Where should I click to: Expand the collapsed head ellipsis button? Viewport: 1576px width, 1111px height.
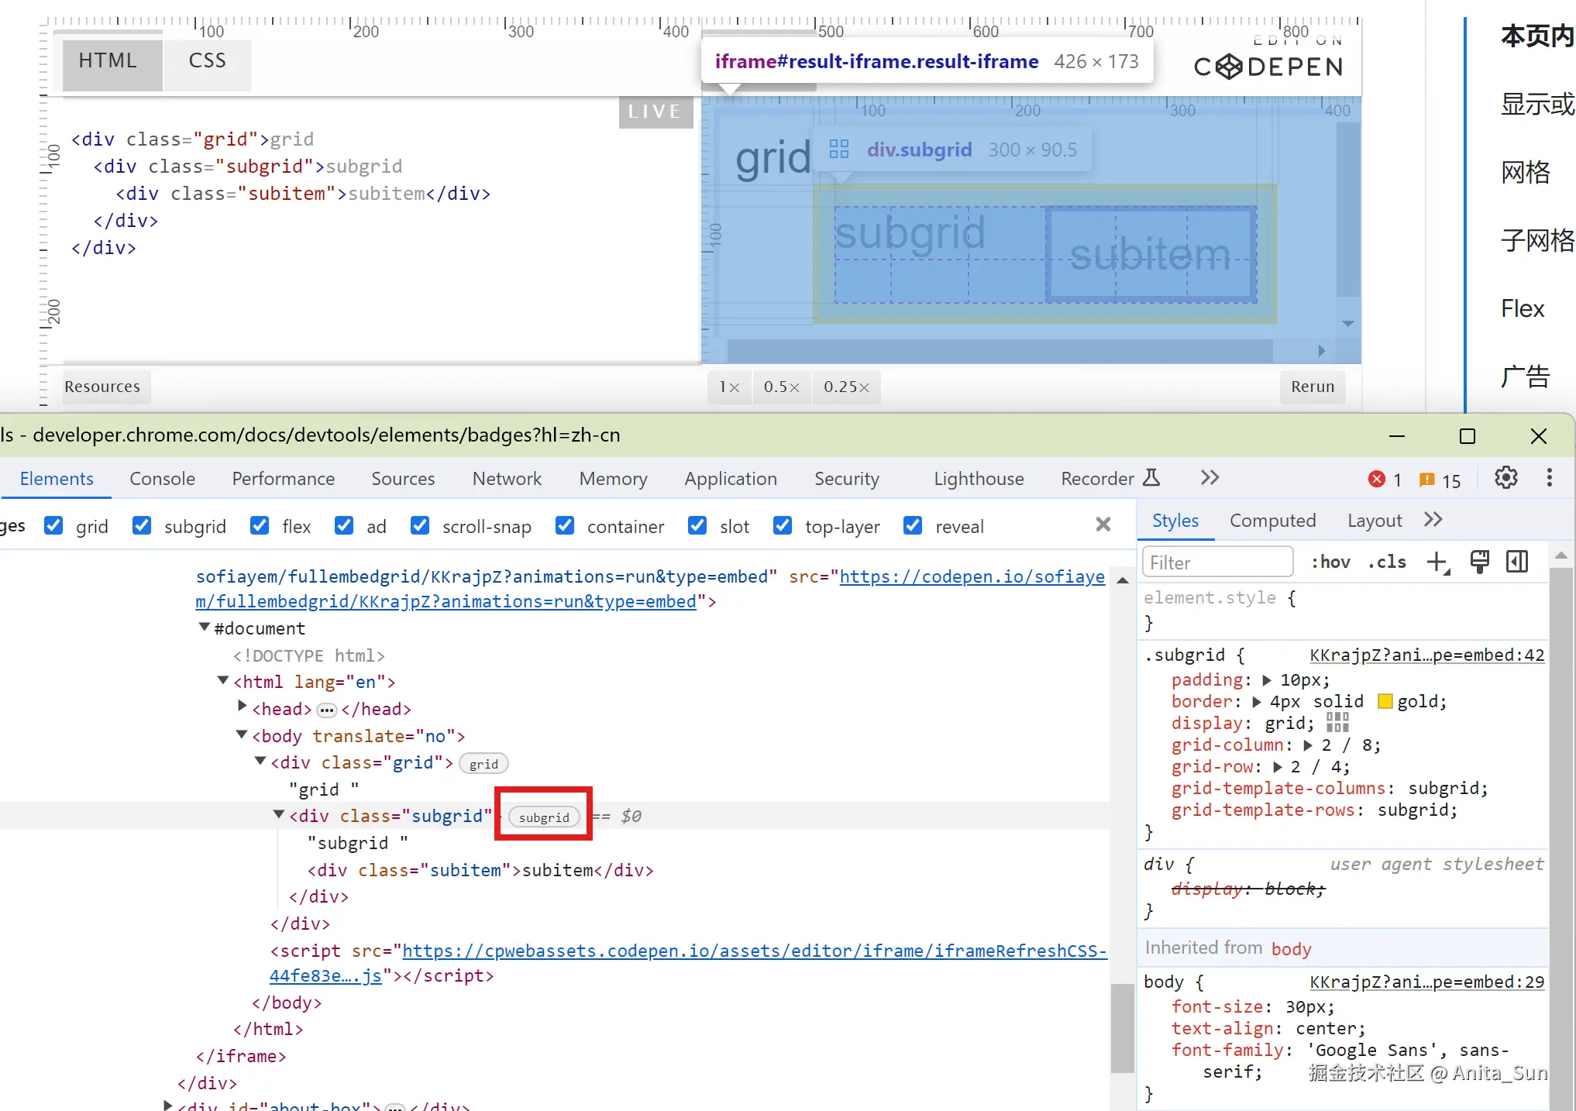(327, 710)
